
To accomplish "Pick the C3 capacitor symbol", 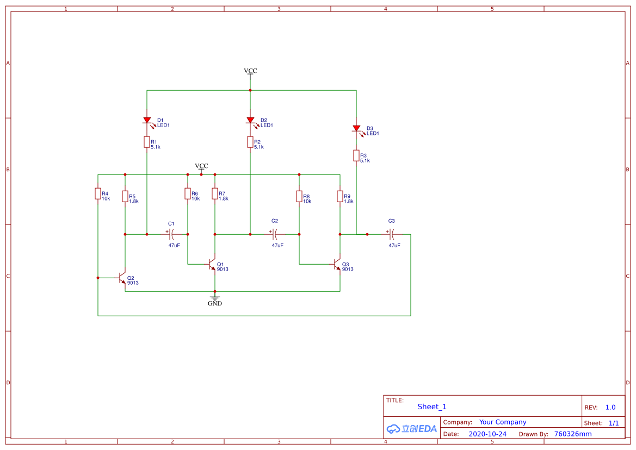I will (x=391, y=234).
